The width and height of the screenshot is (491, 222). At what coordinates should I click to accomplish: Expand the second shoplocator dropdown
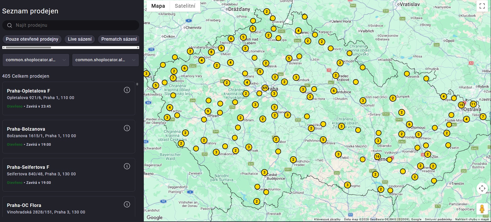pyautogui.click(x=106, y=60)
